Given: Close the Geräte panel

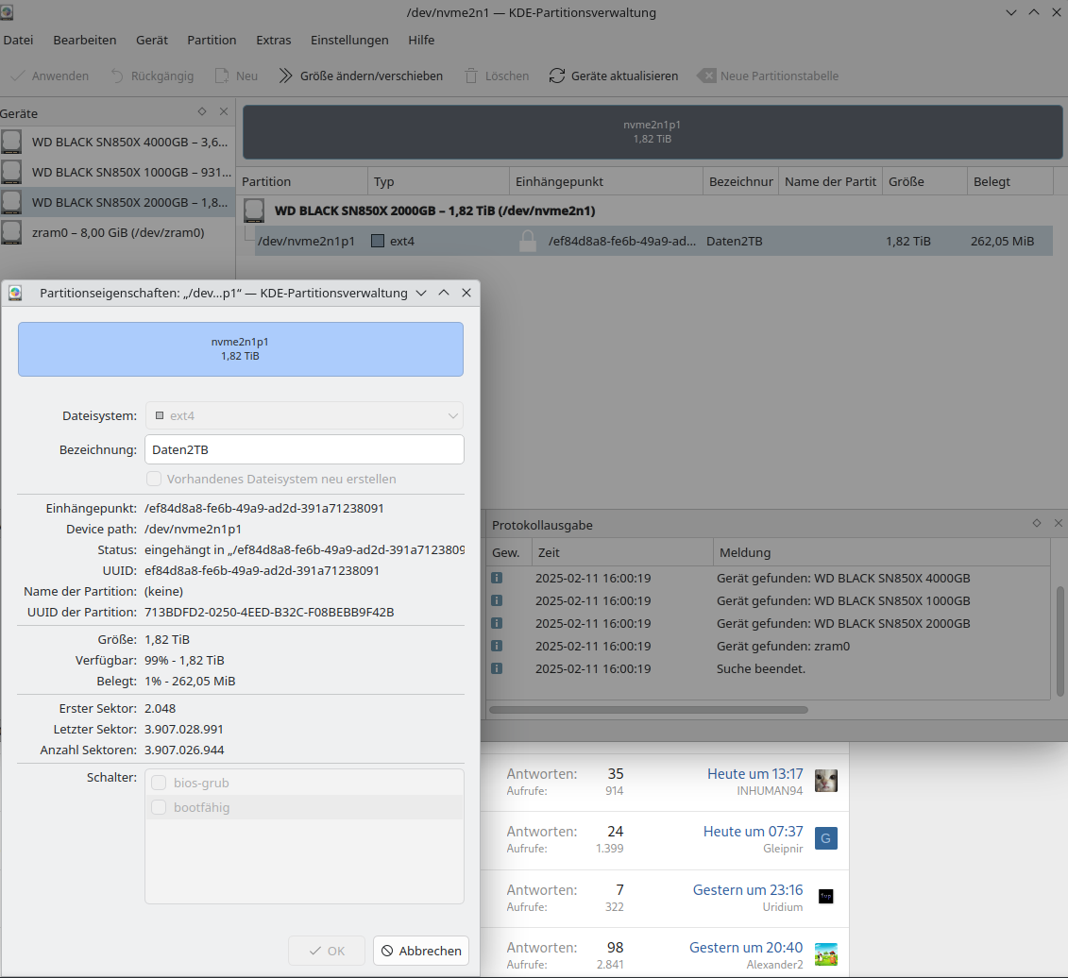Looking at the screenshot, I should click(x=224, y=111).
